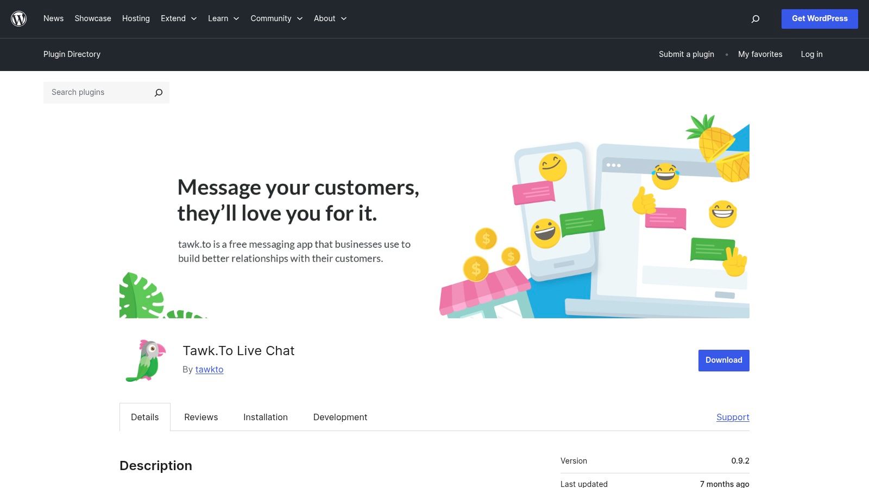Switch to the Details tab
Viewport: 869px width, 488px height.
[145, 417]
